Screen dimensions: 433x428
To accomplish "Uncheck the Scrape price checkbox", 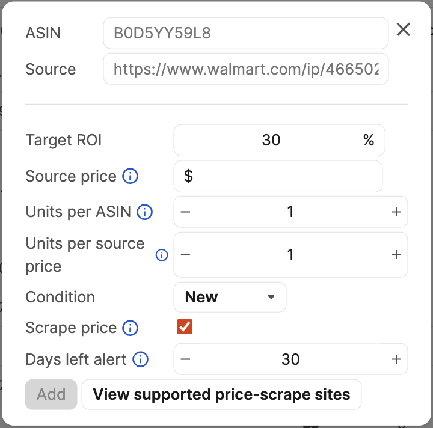I will coord(185,327).
